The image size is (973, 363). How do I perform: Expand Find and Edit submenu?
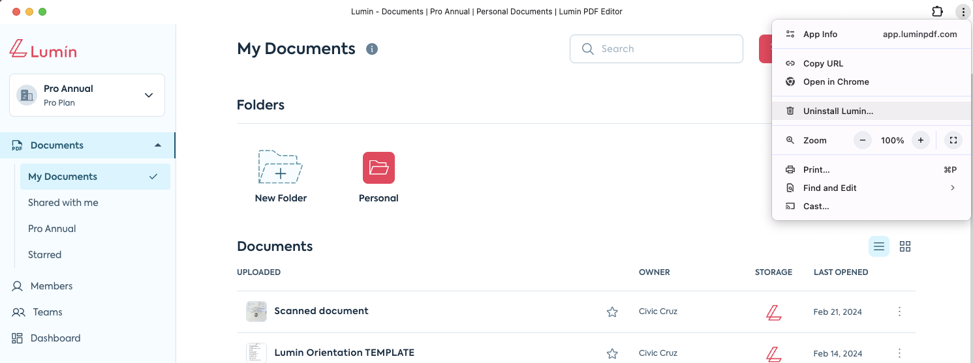[871, 188]
